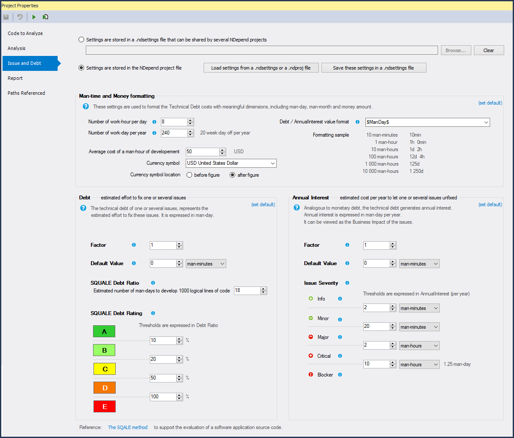The image size is (514, 438).
Task: Open the Paths Referenced section
Action: pyautogui.click(x=26, y=93)
